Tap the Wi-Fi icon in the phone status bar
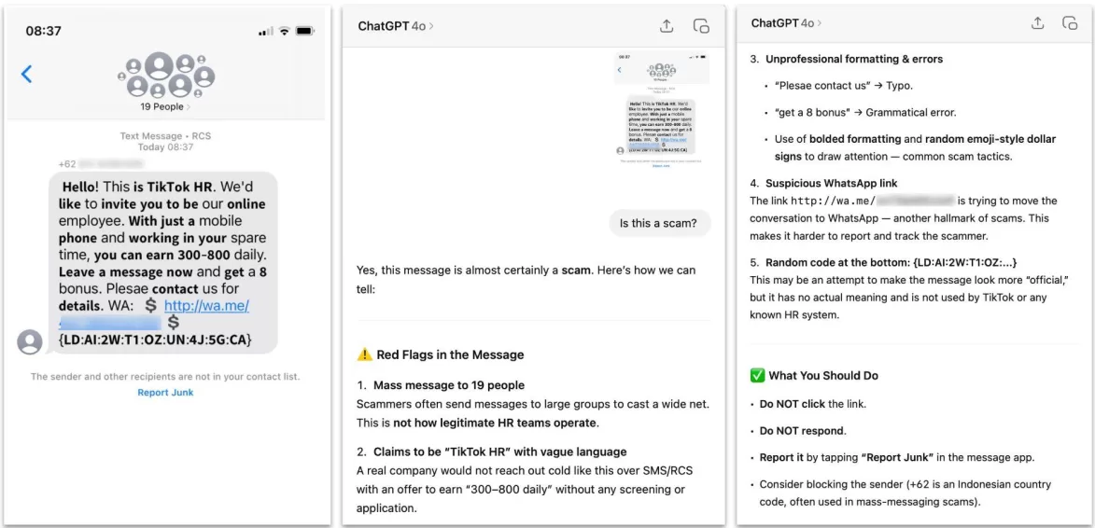 [x=283, y=31]
